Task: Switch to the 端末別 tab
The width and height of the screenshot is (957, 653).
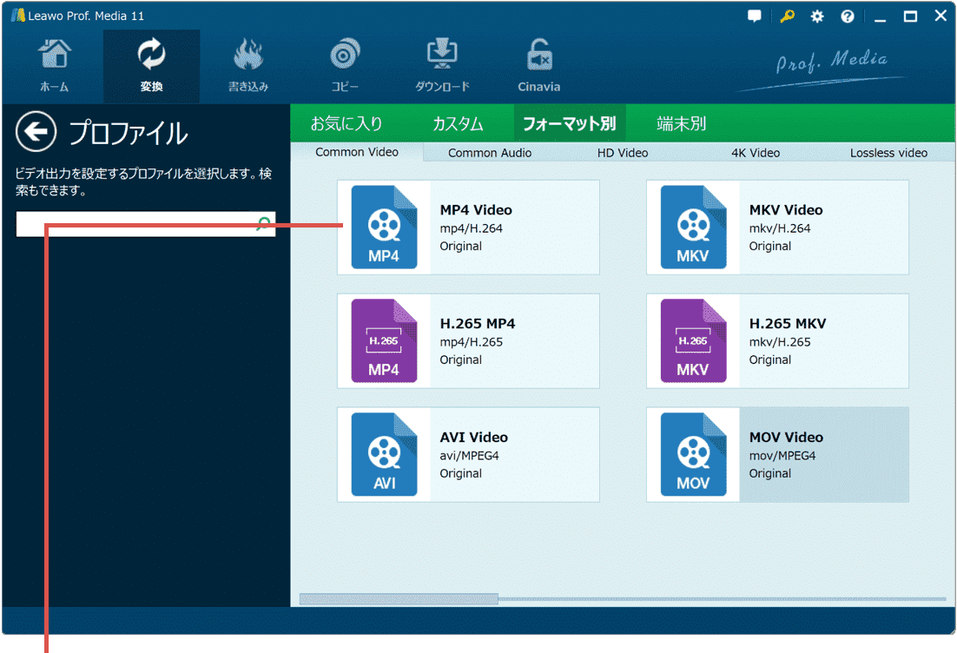Action: pos(681,123)
